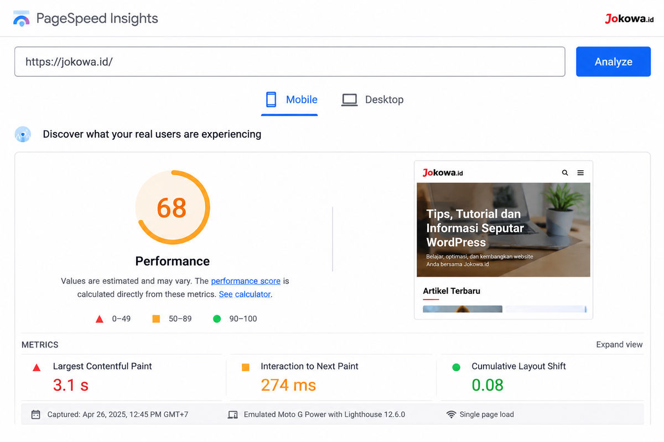Click the green dot beside Cumulative Layout Shift

(x=456, y=367)
